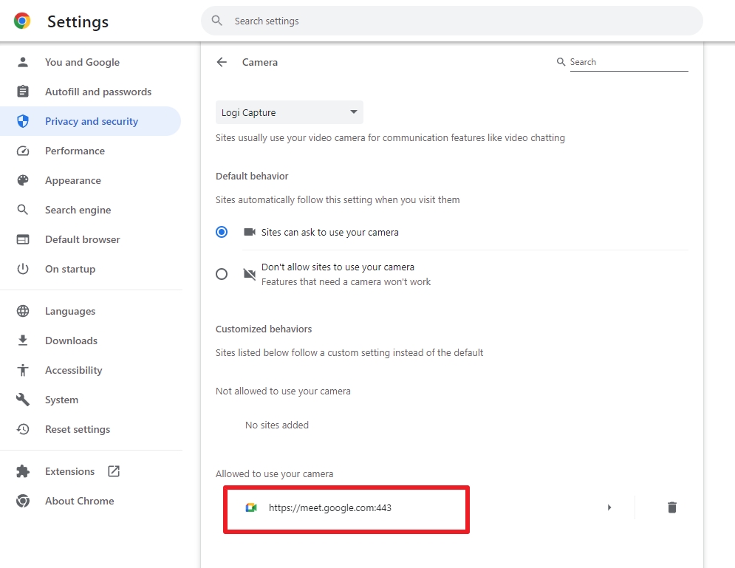
Task: Click the external link icon next to Extensions
Action: (114, 471)
